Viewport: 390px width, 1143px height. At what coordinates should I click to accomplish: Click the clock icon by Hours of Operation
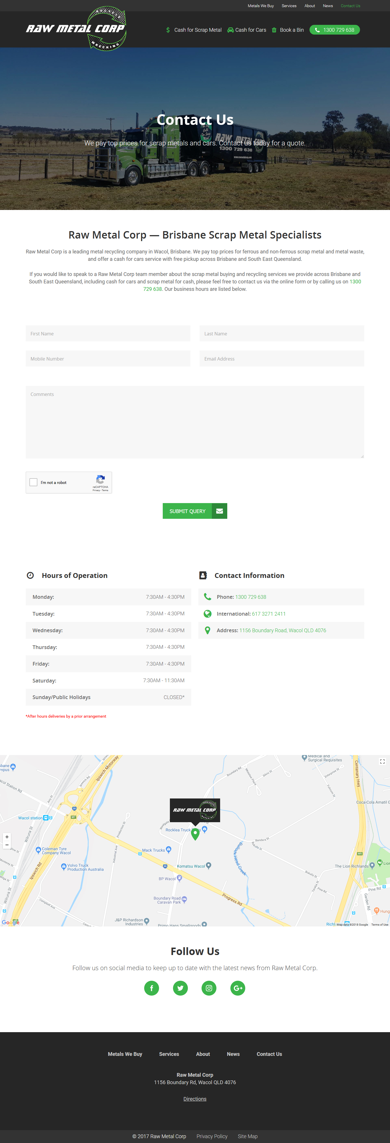(30, 575)
